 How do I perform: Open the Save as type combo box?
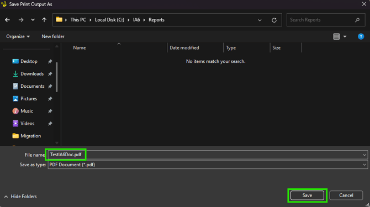point(208,165)
